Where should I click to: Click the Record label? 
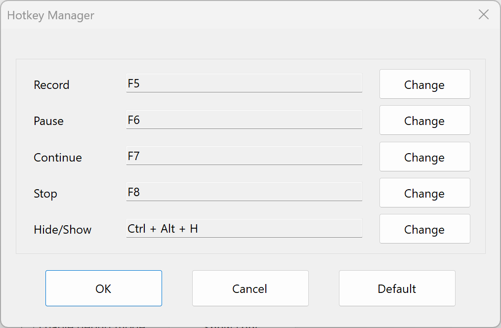(51, 84)
